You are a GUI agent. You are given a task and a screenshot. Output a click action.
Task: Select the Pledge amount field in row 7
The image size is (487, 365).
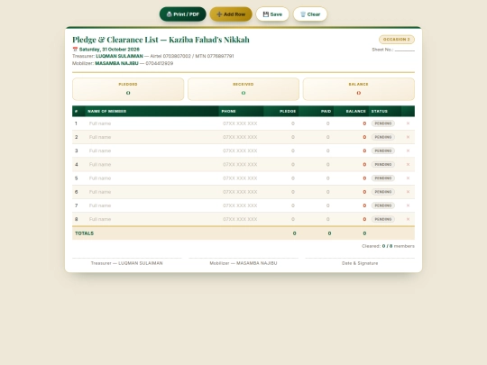click(281, 205)
